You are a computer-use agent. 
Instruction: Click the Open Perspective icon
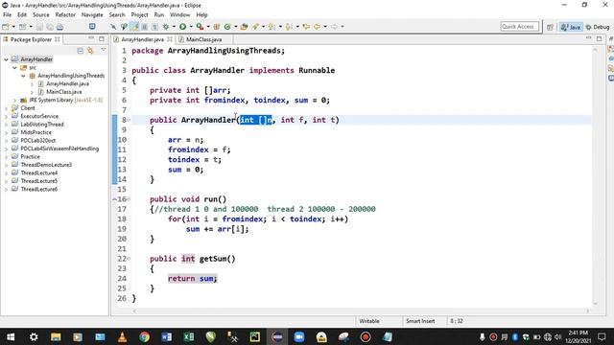[x=550, y=27]
